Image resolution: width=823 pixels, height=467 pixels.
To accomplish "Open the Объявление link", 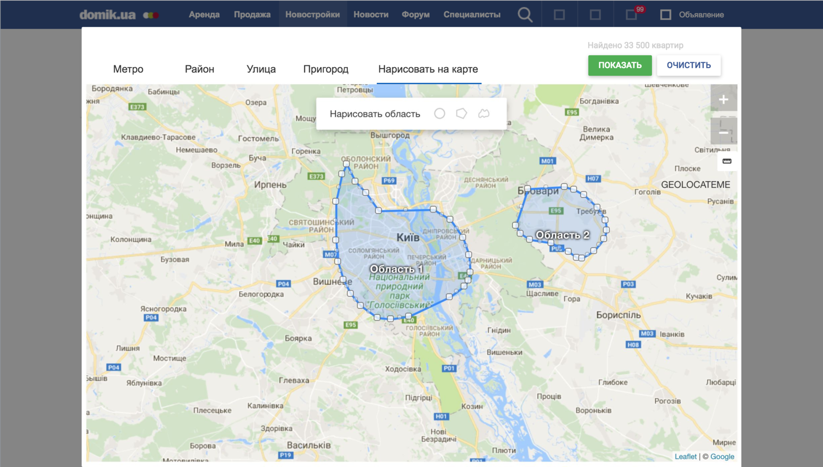I will coord(701,15).
